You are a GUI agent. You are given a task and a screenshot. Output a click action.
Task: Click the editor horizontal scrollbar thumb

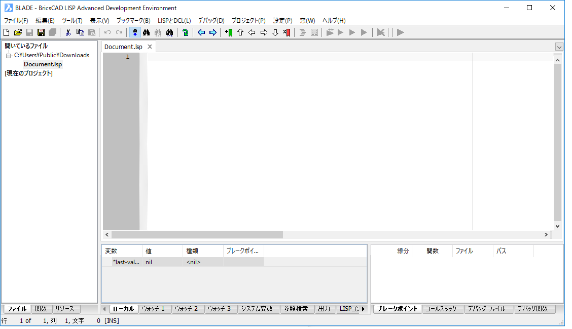point(197,235)
